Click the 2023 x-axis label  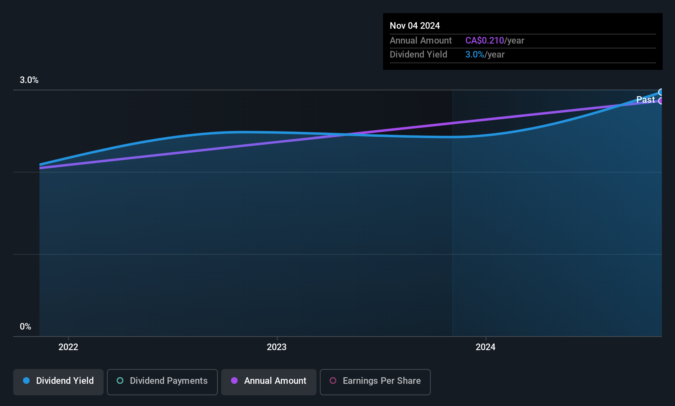point(277,347)
